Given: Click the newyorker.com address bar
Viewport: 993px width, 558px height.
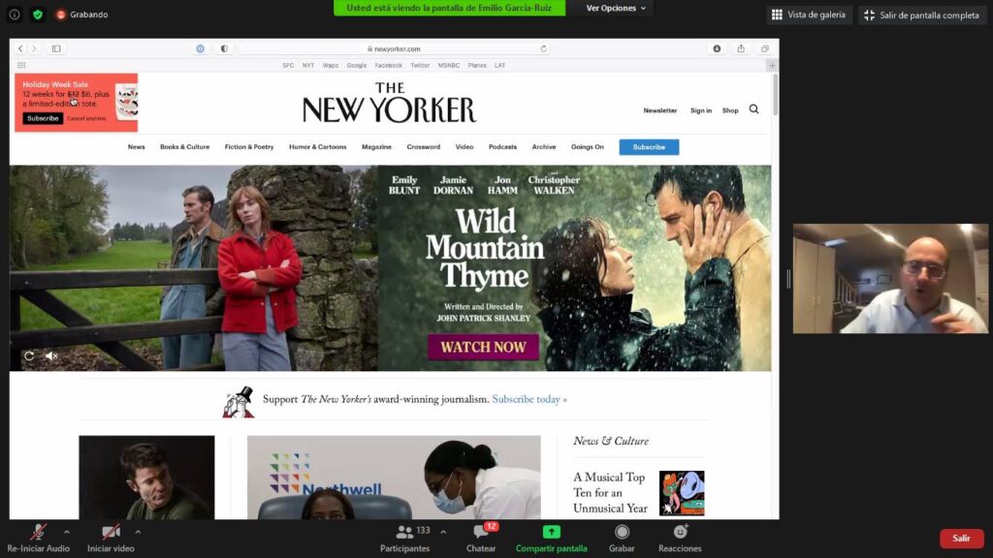Looking at the screenshot, I should [x=393, y=48].
